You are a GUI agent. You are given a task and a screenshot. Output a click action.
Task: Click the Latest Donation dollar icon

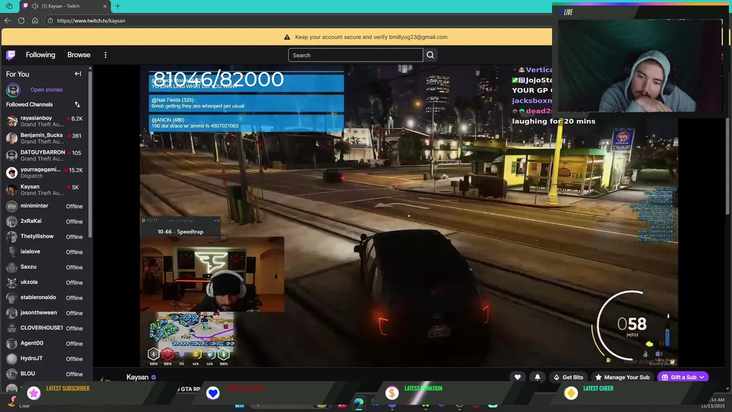pyautogui.click(x=392, y=393)
